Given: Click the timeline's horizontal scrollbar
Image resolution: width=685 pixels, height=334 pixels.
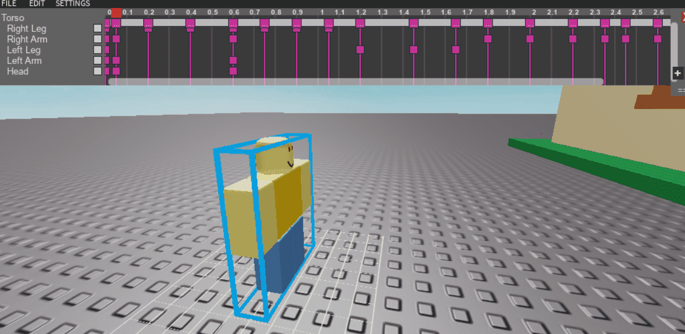Looking at the screenshot, I should [355, 82].
